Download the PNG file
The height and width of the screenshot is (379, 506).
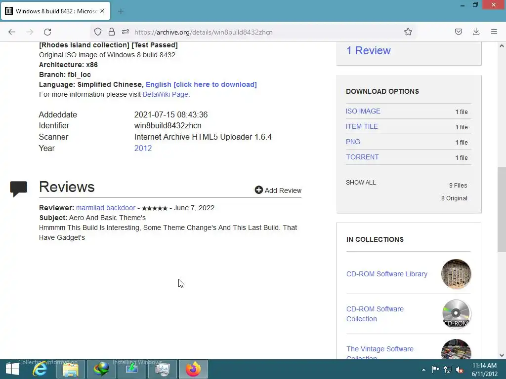click(353, 142)
